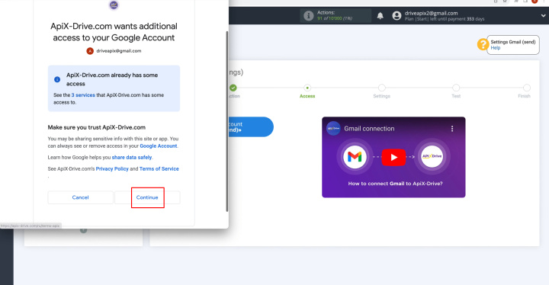Viewport: 549px width, 285px height.
Task: Click the yellow question mark help icon
Action: click(x=483, y=44)
